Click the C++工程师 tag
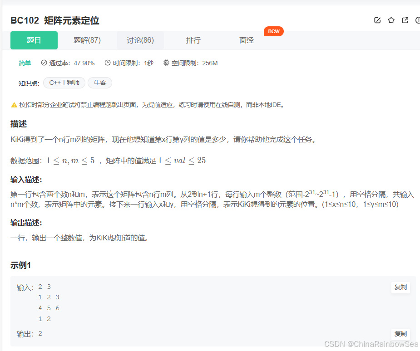This screenshot has height=351, width=420. (64, 83)
